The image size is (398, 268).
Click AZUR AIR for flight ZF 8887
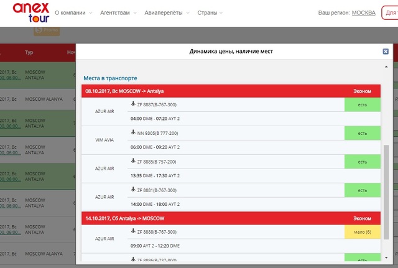[104, 111]
